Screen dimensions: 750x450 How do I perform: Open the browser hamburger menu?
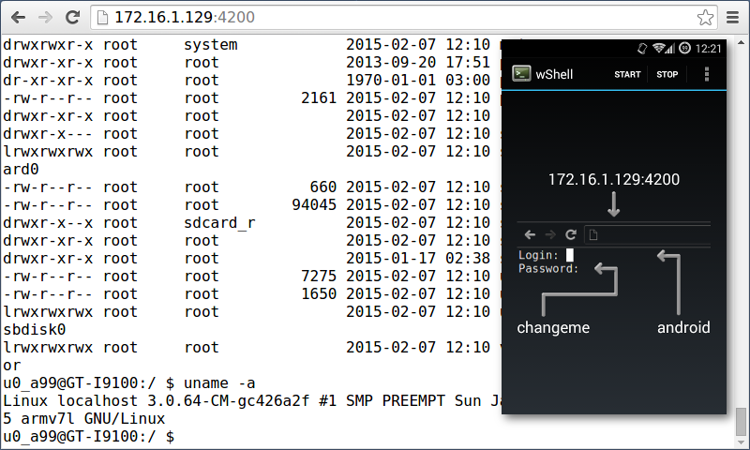point(733,18)
